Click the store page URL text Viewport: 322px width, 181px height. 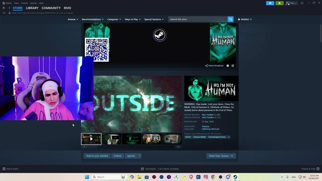click(x=43, y=13)
